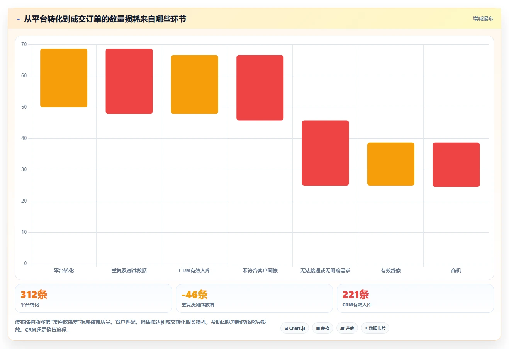Click the red 商机 bar
Viewport: 509px width, 349px height.
point(456,165)
